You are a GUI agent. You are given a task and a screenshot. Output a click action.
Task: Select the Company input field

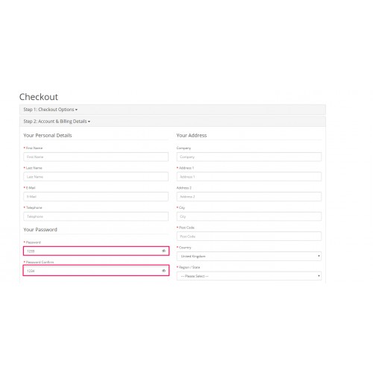click(249, 157)
